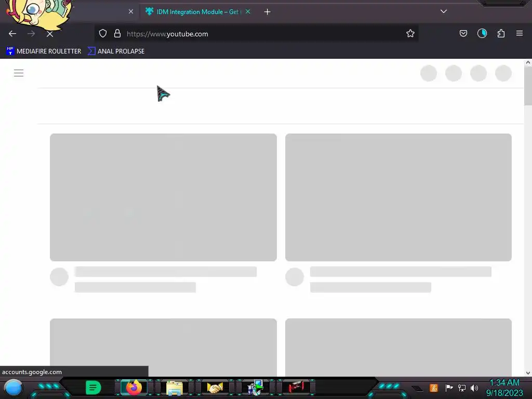Expand the list all tabs chevron

[444, 11]
